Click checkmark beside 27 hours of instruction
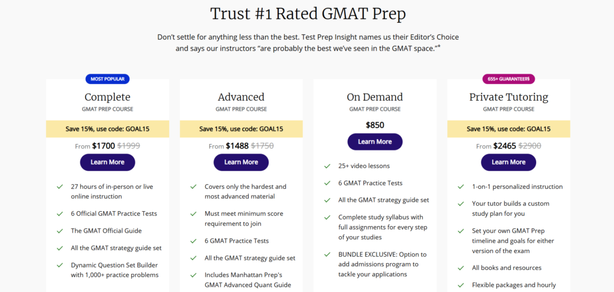 [60, 186]
